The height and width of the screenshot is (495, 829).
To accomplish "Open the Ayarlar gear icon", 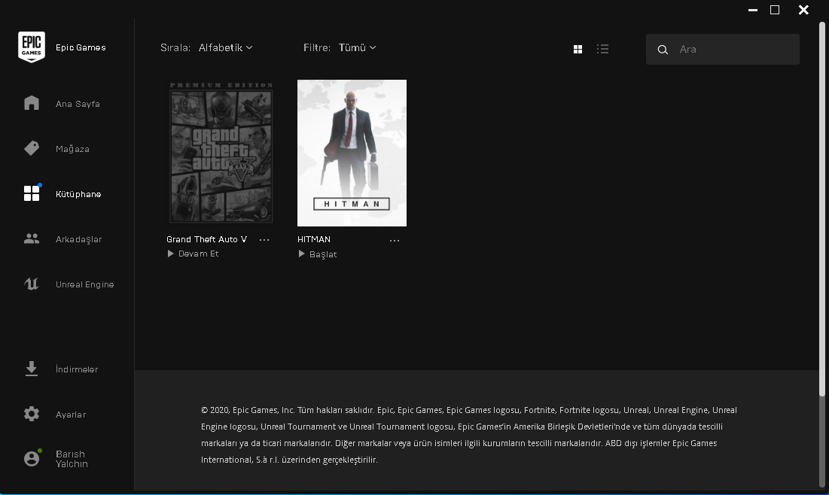I will 31,414.
